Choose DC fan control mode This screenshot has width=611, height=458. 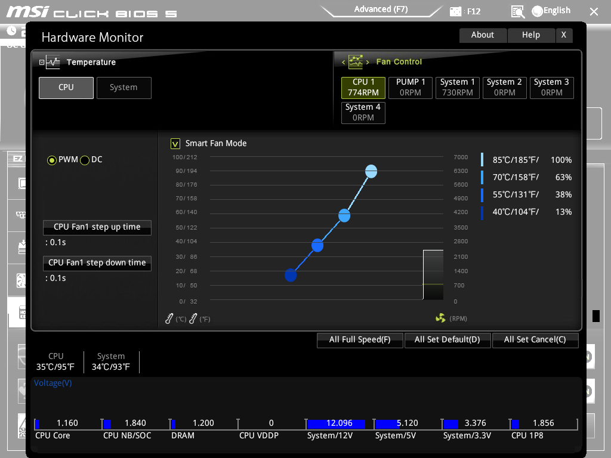coord(85,160)
